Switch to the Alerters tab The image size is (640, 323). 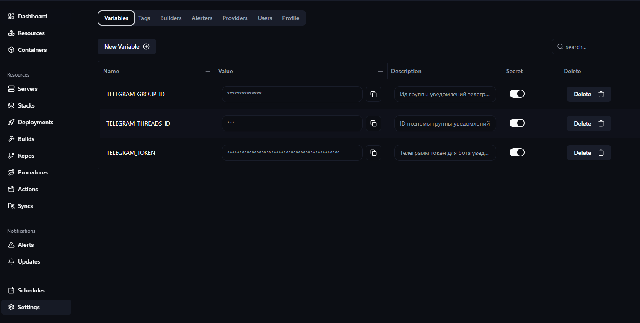[202, 18]
